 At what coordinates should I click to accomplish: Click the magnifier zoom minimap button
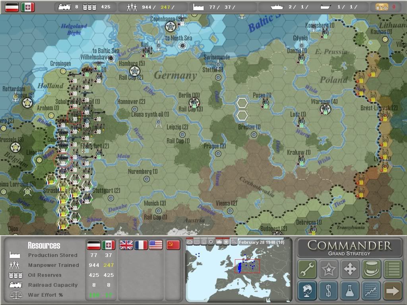234,242
